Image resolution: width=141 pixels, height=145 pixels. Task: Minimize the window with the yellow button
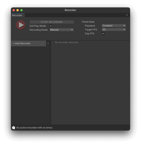[18, 10]
